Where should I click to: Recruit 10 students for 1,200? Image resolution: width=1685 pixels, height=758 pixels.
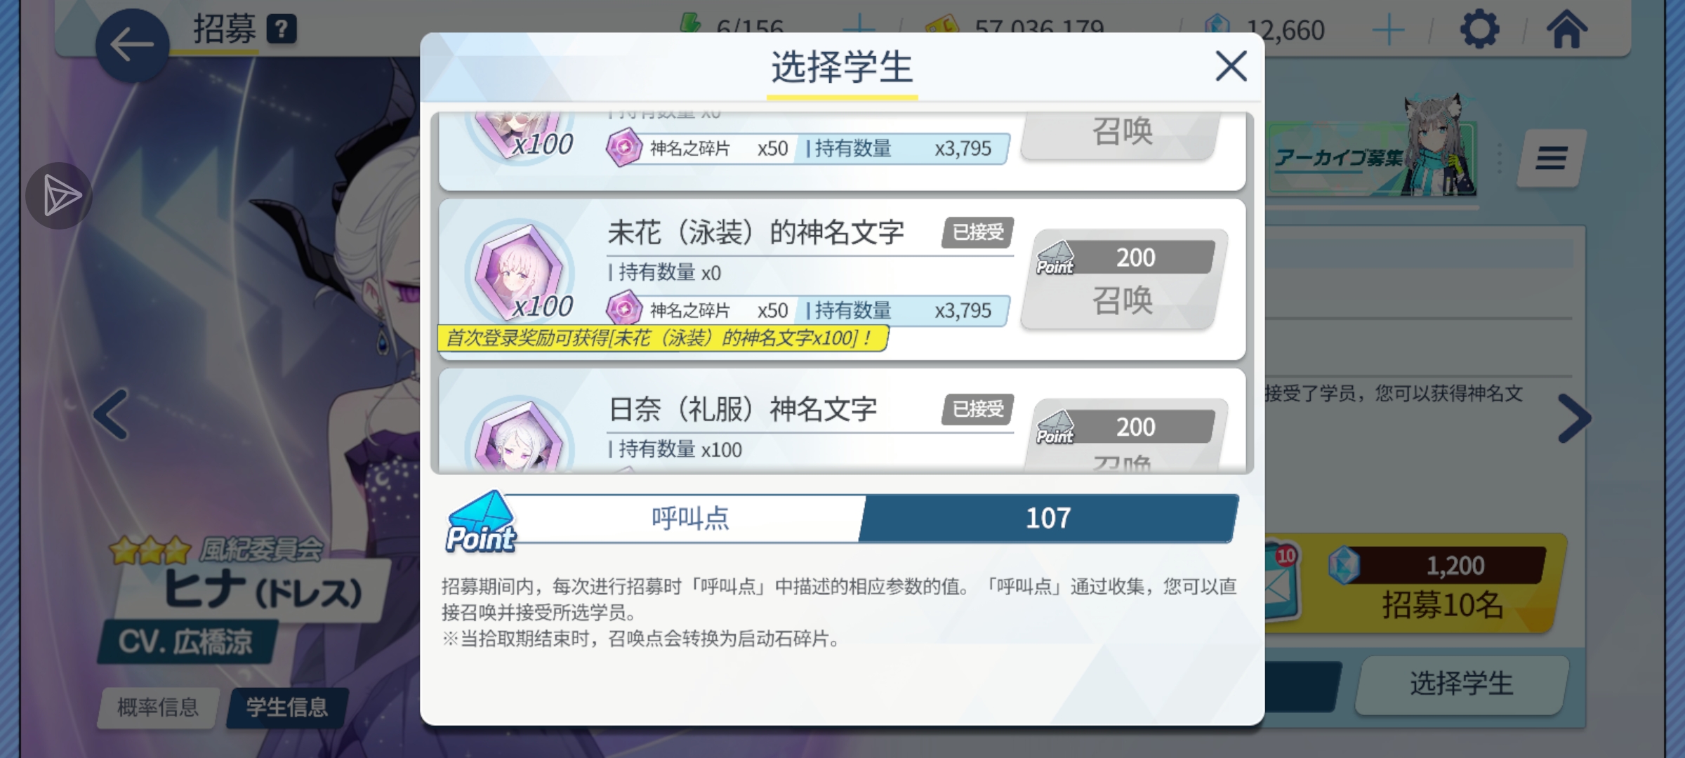[1418, 584]
